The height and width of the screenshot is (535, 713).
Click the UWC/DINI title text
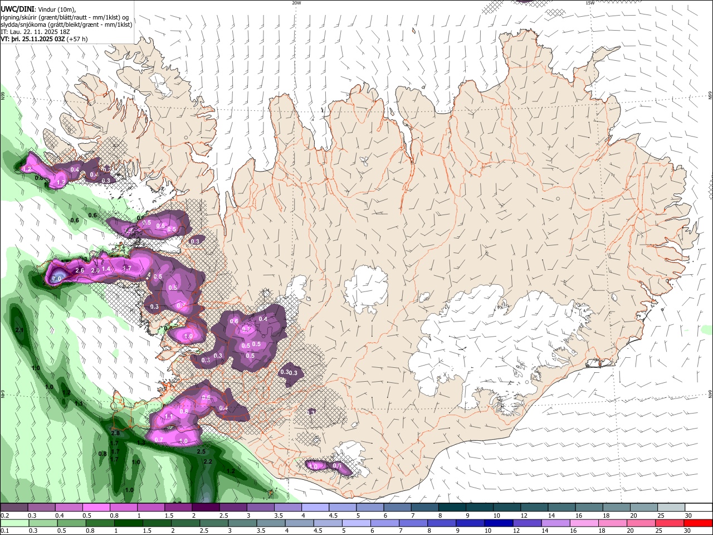pos(17,9)
